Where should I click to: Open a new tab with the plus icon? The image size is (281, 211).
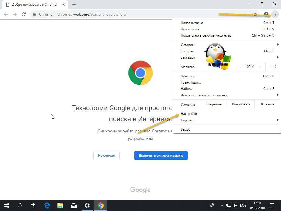click(x=74, y=5)
